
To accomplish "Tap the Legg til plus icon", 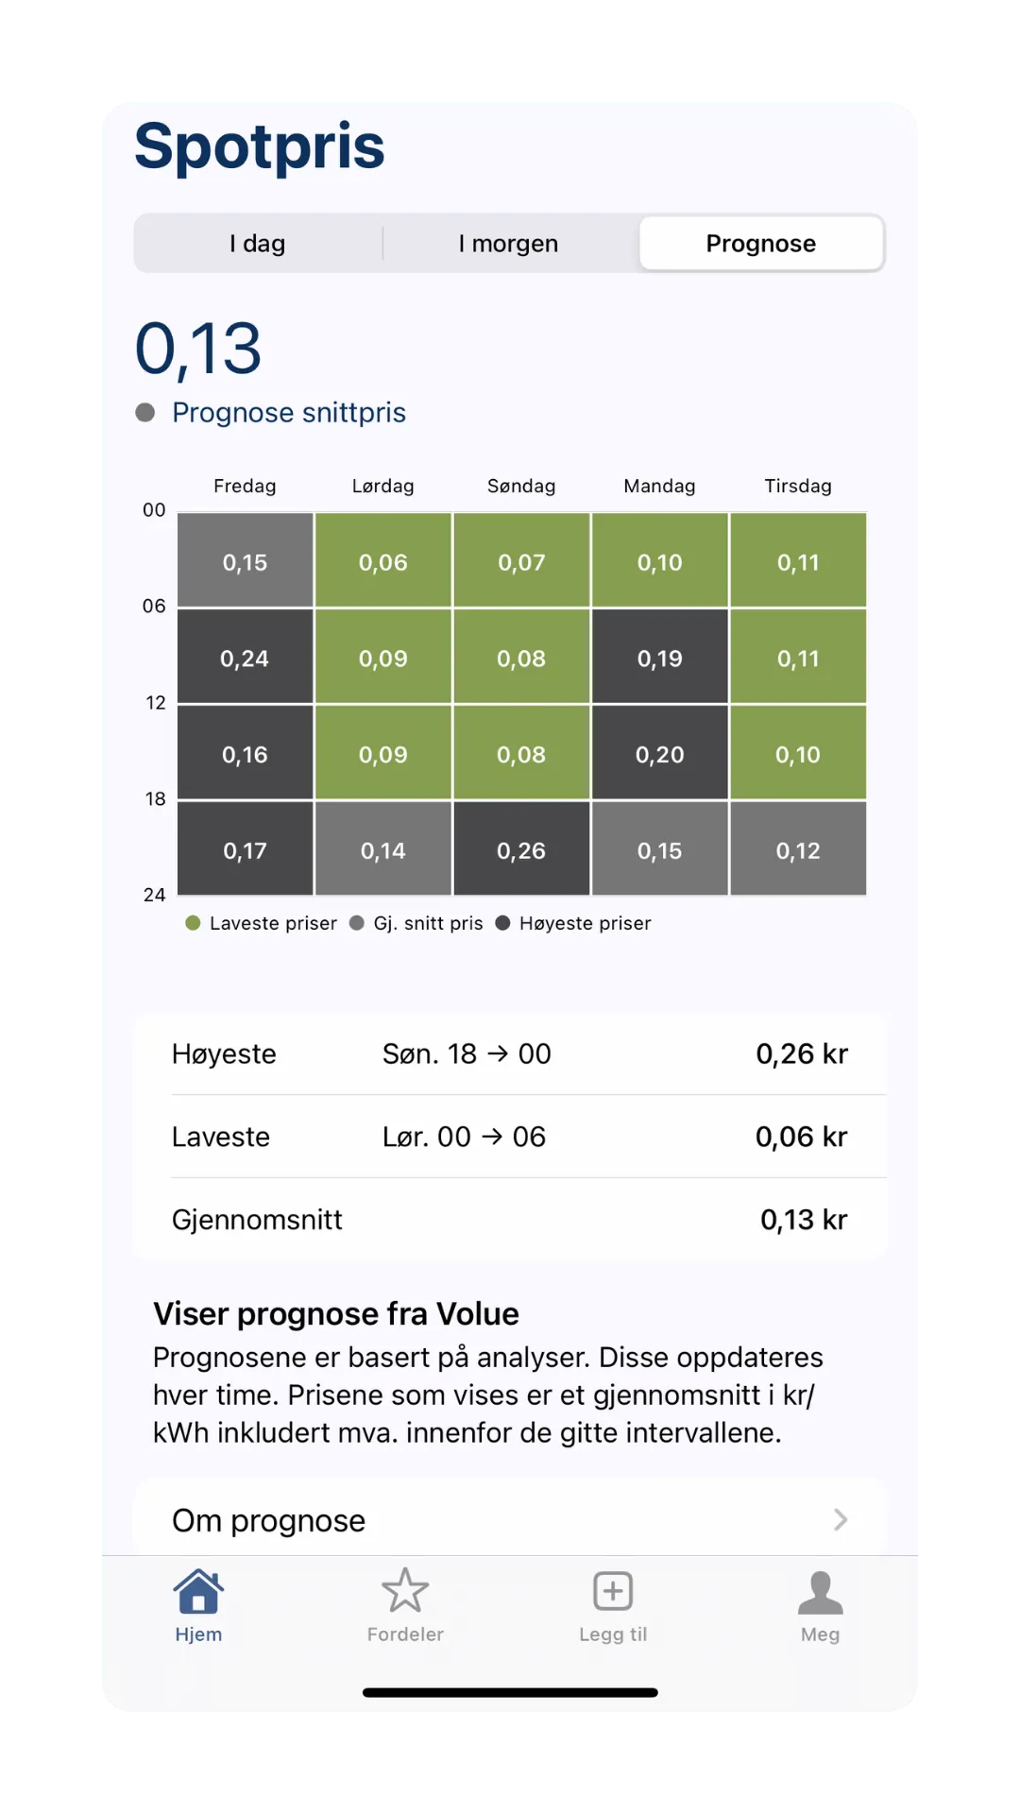I will tap(613, 1591).
